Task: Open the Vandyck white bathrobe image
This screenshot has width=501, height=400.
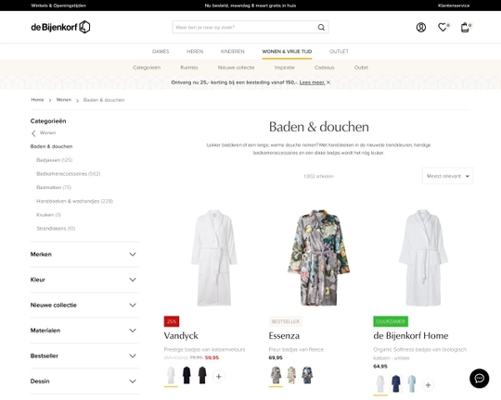Action: [x=214, y=258]
